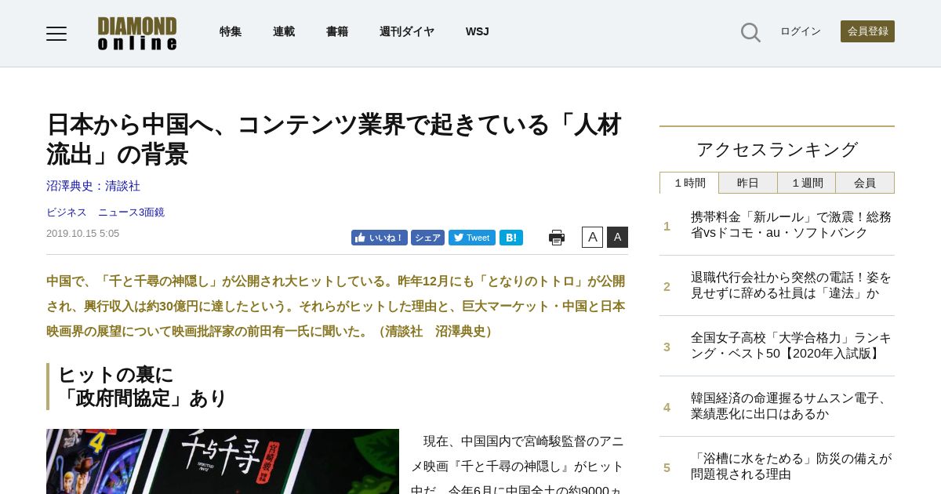Click the ニュース3面鏡 category link
This screenshot has height=494, width=941.
click(x=131, y=212)
